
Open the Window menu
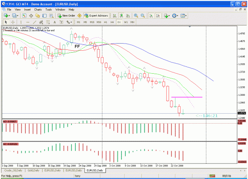click(60, 10)
